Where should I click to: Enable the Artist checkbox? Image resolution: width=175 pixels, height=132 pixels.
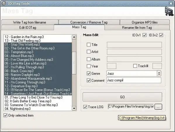(89, 51)
